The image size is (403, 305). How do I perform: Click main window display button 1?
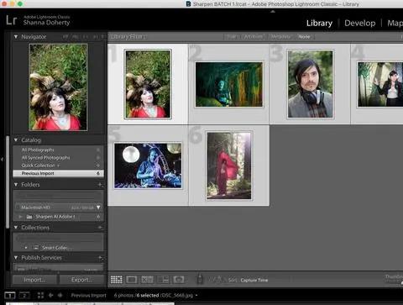pyautogui.click(x=10, y=295)
